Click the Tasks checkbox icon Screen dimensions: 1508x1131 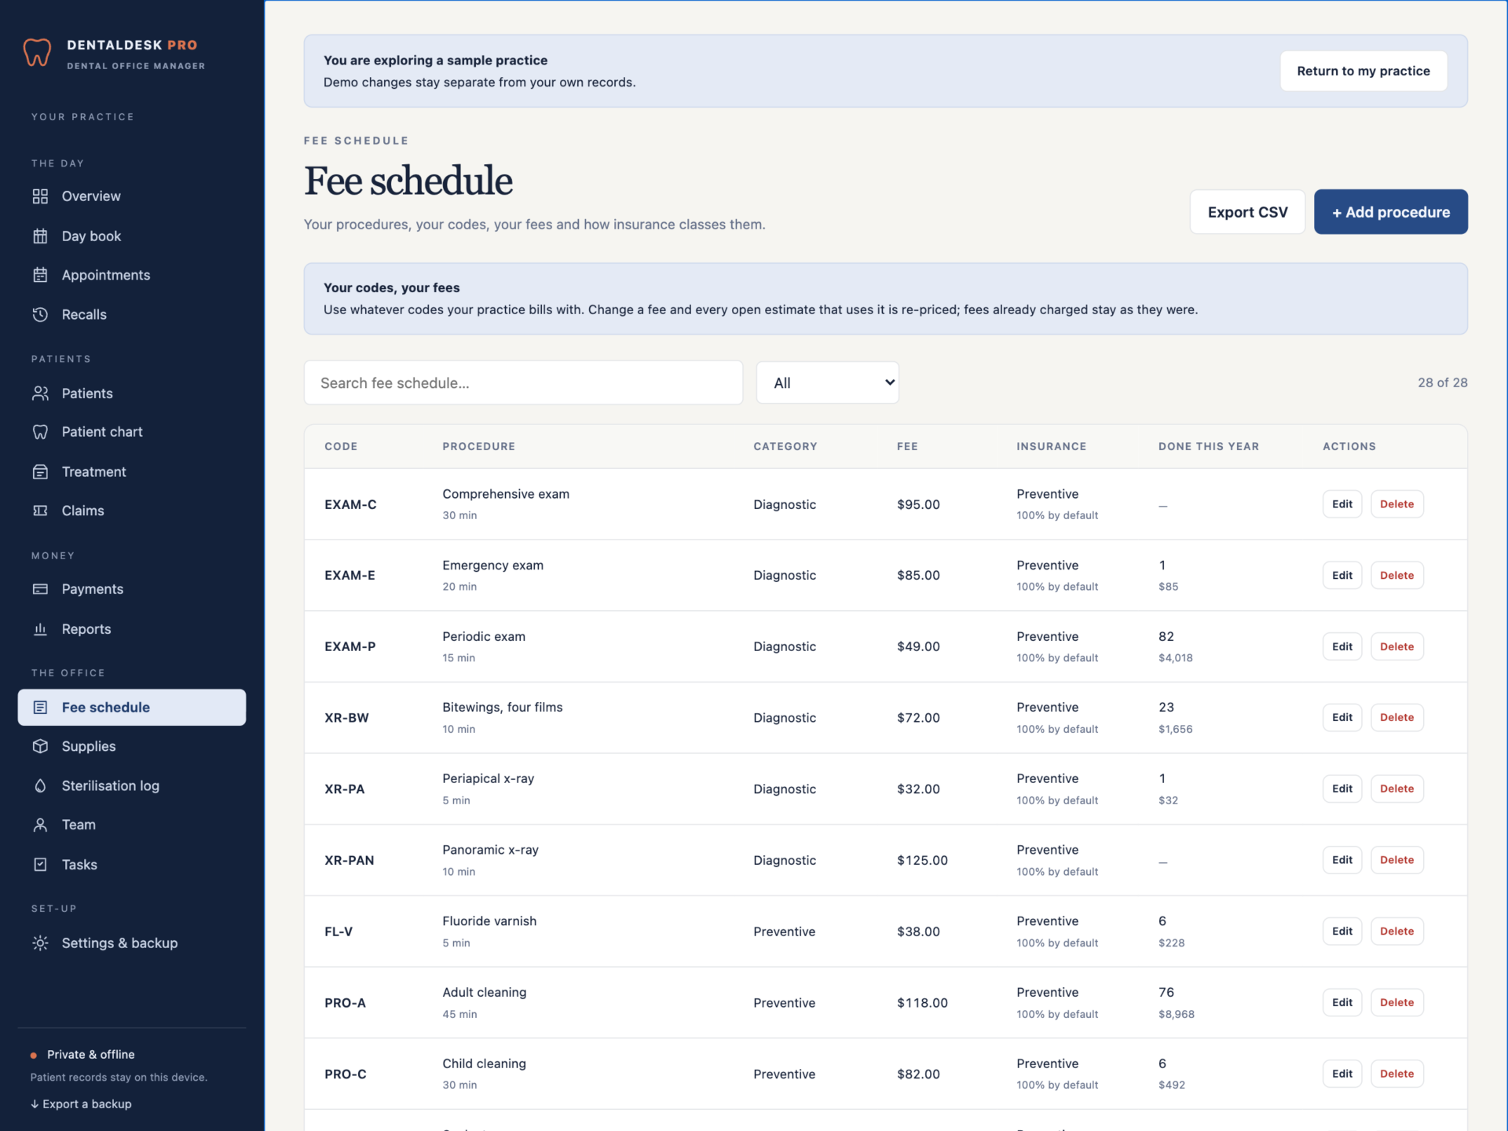pos(40,865)
